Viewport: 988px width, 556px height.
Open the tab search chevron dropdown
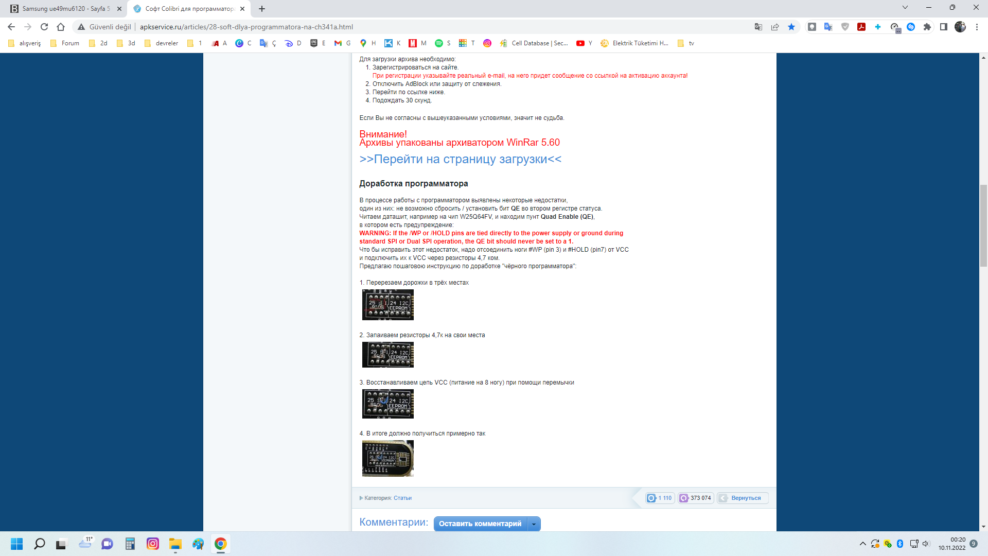point(905,8)
